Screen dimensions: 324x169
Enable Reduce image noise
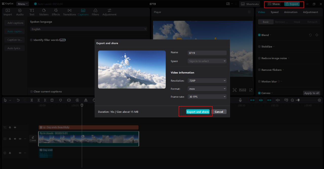259,58
